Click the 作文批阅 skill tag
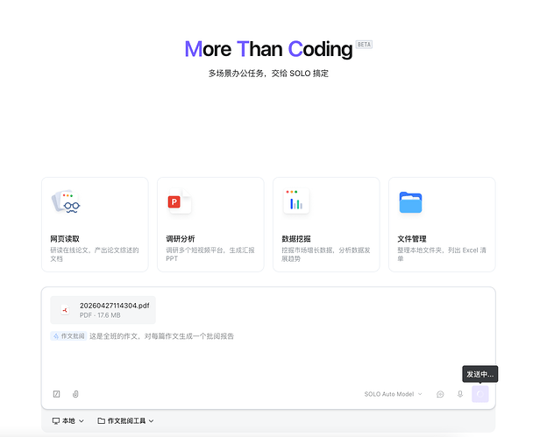Image resolution: width=540 pixels, height=437 pixels. (x=68, y=336)
